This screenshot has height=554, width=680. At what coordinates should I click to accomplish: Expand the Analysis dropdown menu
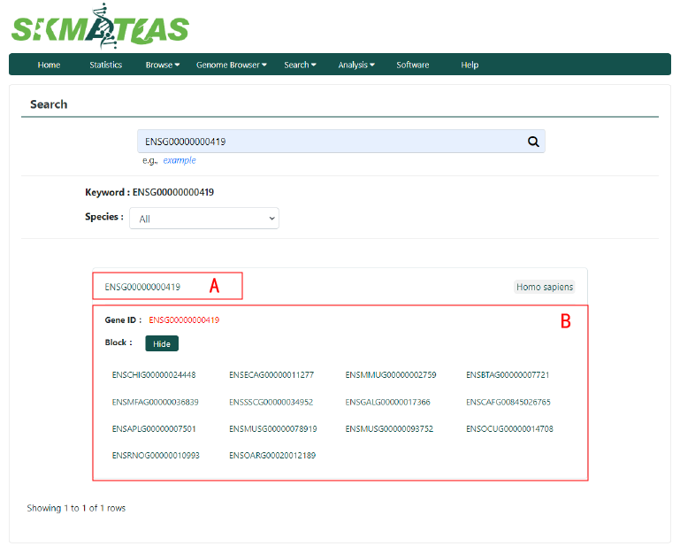[x=356, y=65]
